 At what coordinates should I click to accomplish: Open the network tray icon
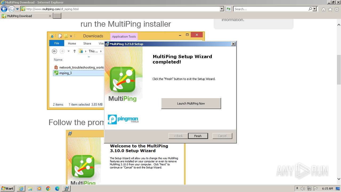coord(309,189)
